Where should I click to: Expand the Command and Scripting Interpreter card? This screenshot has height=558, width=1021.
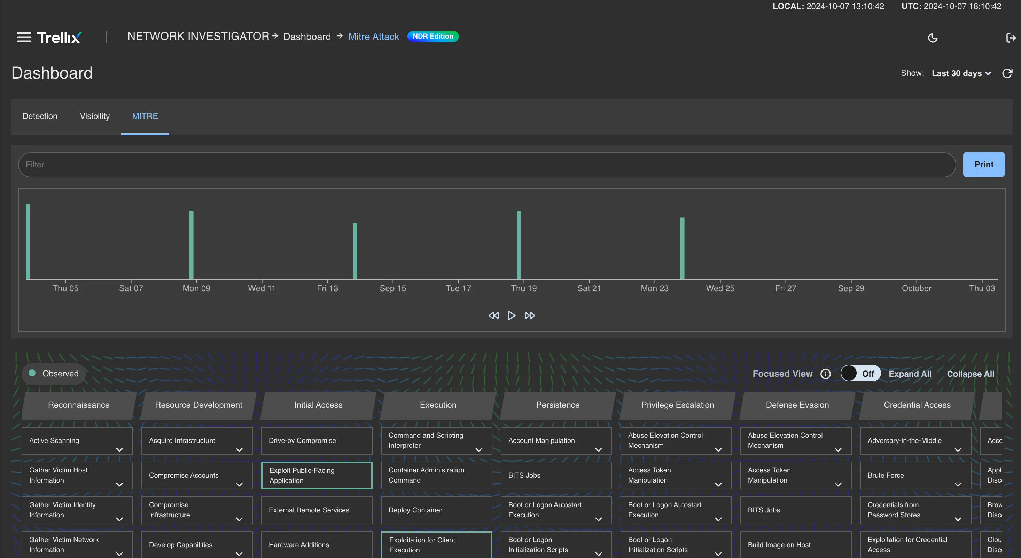478,450
